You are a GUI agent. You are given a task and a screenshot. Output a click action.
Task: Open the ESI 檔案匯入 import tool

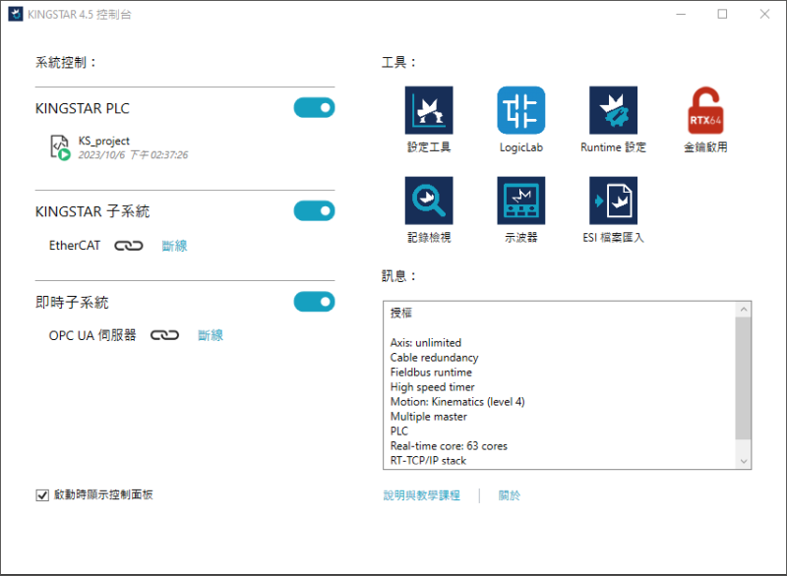click(x=613, y=201)
